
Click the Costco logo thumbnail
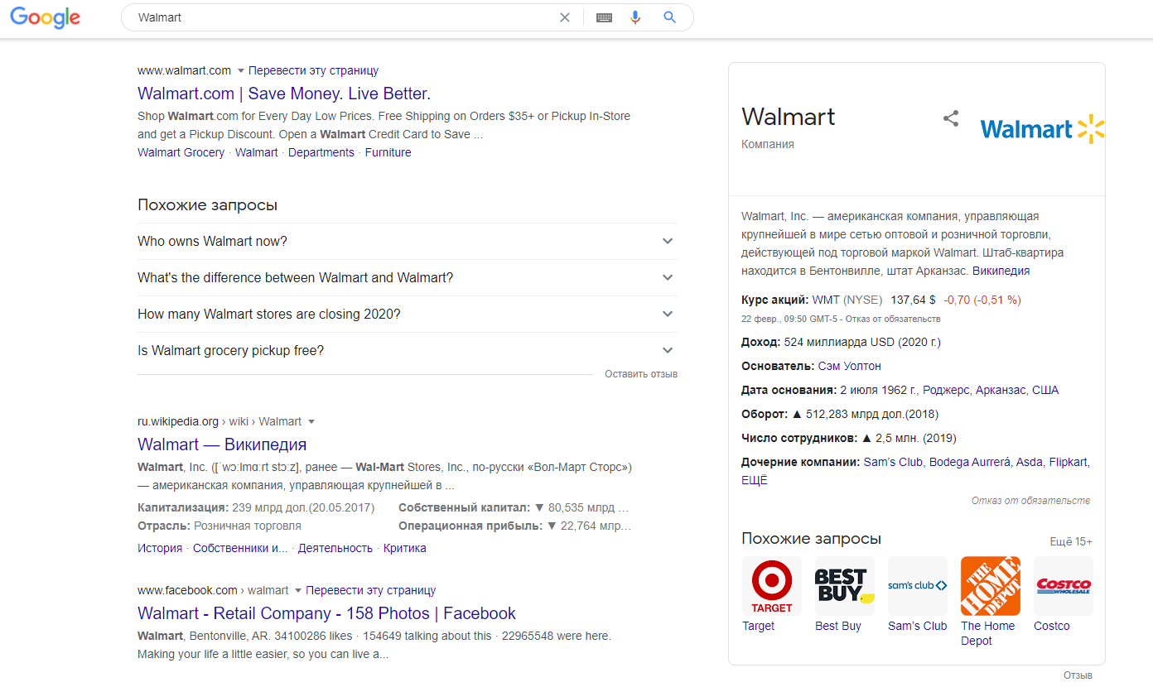[1064, 586]
